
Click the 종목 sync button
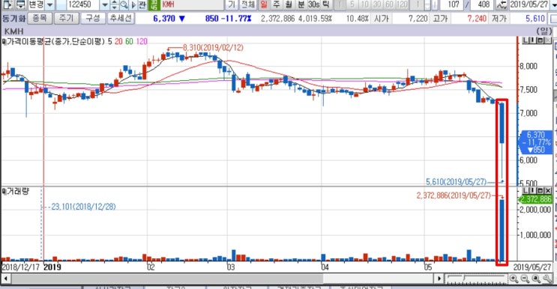pyautogui.click(x=40, y=18)
